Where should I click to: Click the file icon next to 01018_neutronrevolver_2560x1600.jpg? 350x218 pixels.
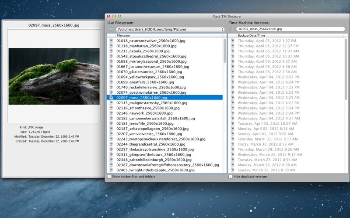click(x=111, y=41)
